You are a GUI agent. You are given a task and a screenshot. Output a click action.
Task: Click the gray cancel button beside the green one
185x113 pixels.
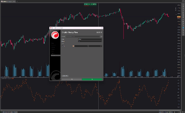[x=72, y=79]
